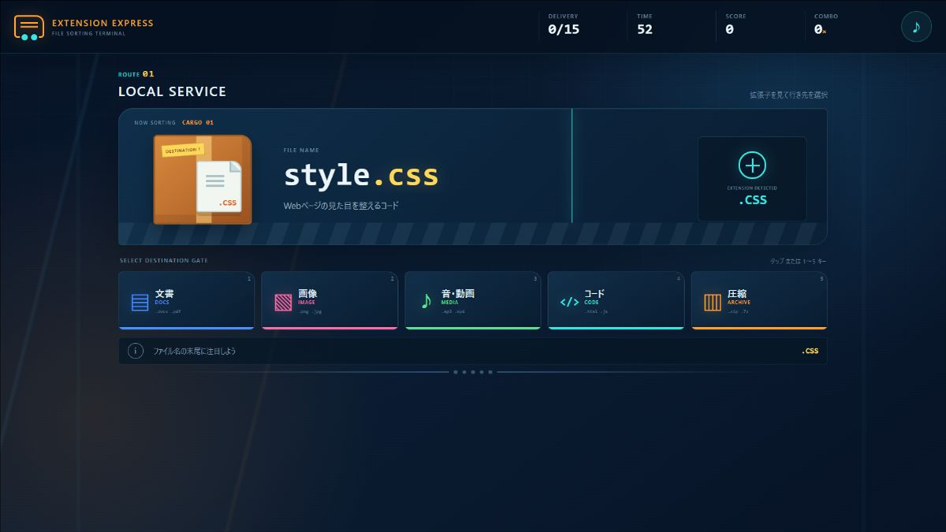946x532 pixels.
Task: Click the TIME 52 counter
Action: (645, 25)
